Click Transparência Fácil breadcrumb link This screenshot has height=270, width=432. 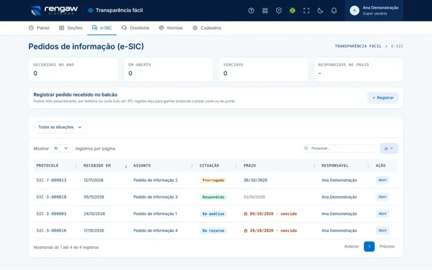[x=358, y=46]
